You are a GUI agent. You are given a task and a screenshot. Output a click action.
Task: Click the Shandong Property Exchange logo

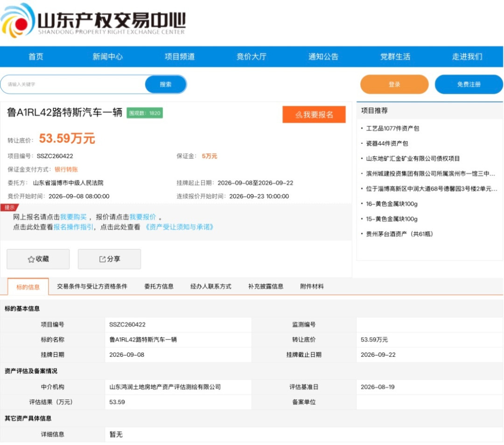93,21
